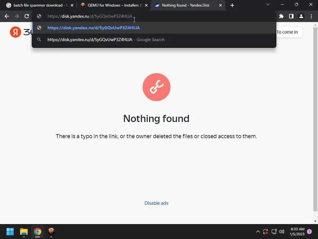Image resolution: width=318 pixels, height=239 pixels.
Task: Open the Extensions puzzle icon
Action: coord(281,16)
